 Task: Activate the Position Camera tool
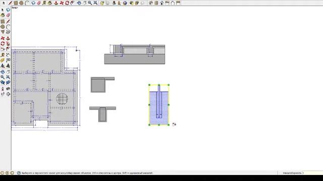click(x=3, y=88)
